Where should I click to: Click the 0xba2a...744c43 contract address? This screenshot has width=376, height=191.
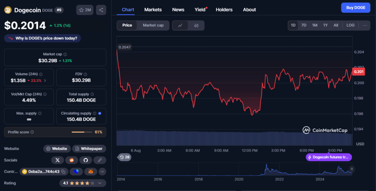point(44,171)
